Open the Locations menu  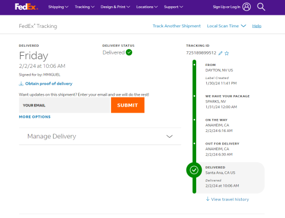[x=147, y=7]
